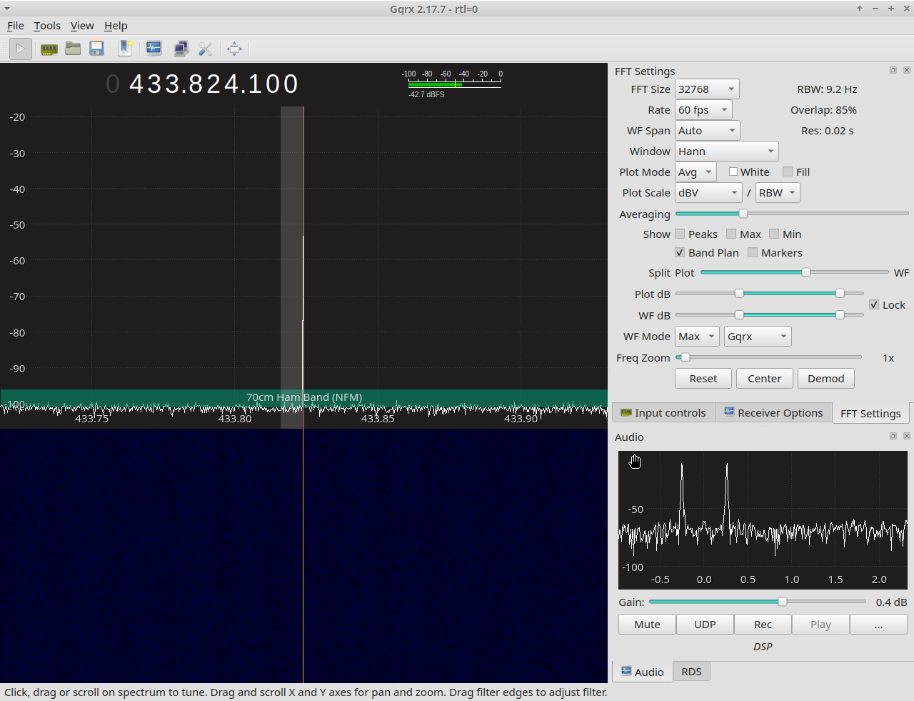Toggle full screen with the arrows icon

pos(234,49)
